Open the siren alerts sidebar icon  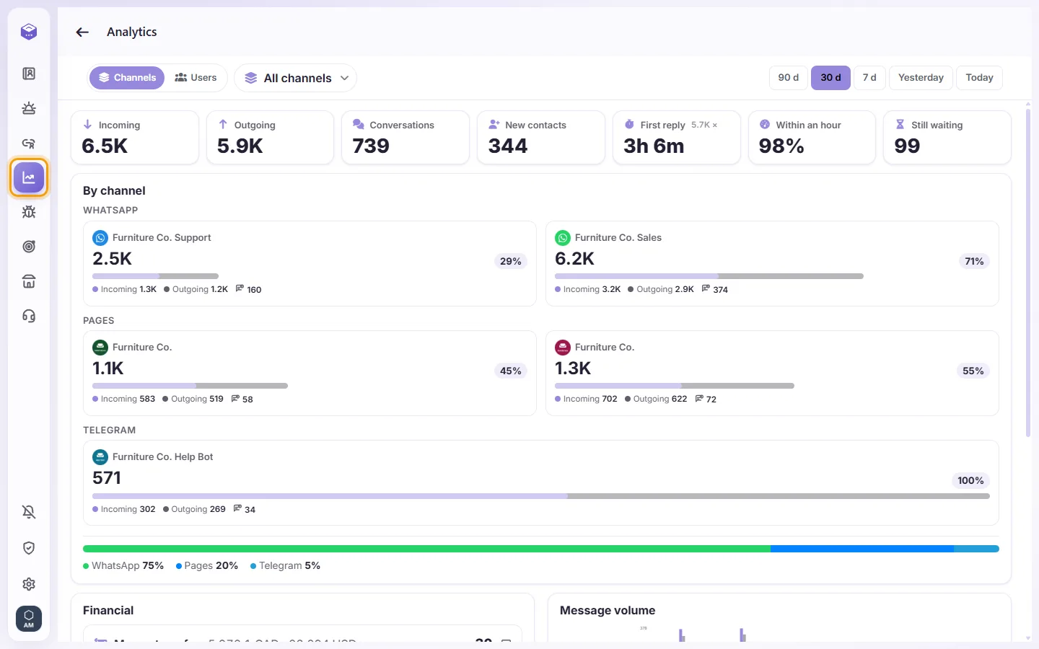click(x=29, y=108)
